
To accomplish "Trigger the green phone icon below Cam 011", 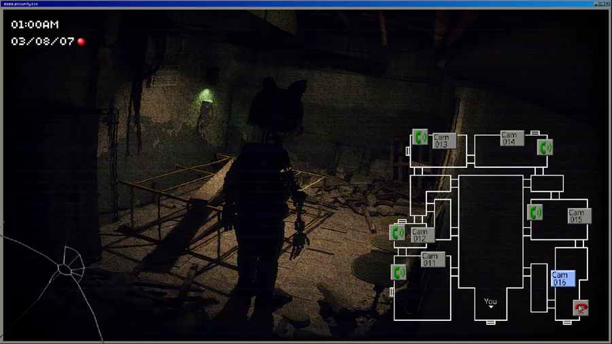I will [x=399, y=272].
